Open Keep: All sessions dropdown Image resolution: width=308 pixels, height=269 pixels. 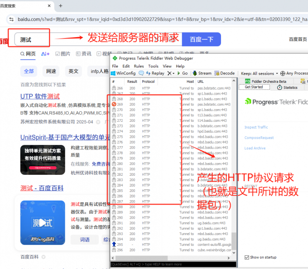tap(260, 73)
